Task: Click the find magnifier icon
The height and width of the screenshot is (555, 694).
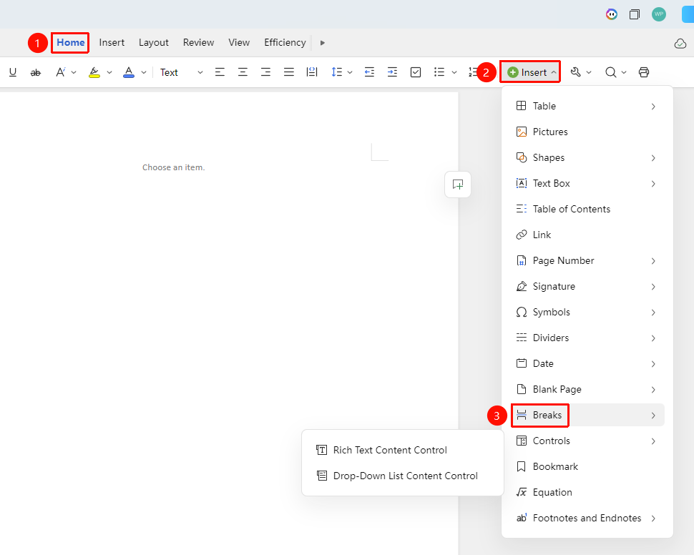Action: [611, 72]
